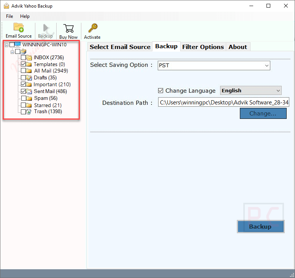Check the Spam (56) checkbox
Screen dimensions: 295x278
[24, 98]
